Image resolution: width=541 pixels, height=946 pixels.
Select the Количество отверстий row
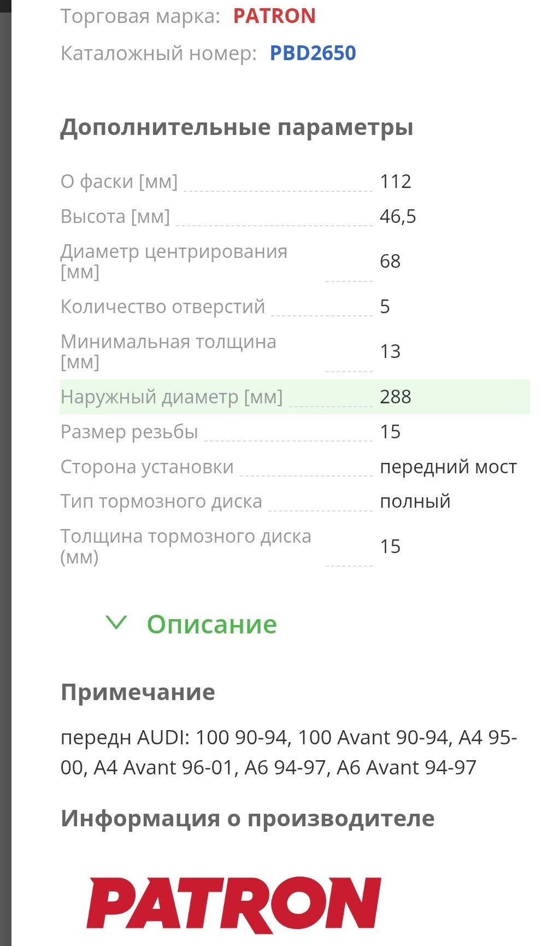295,307
